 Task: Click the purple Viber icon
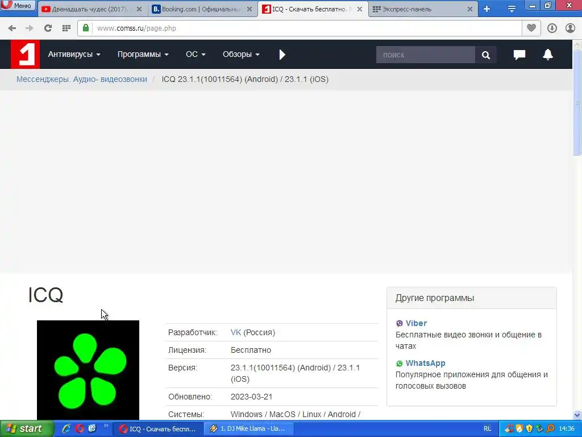coord(400,324)
